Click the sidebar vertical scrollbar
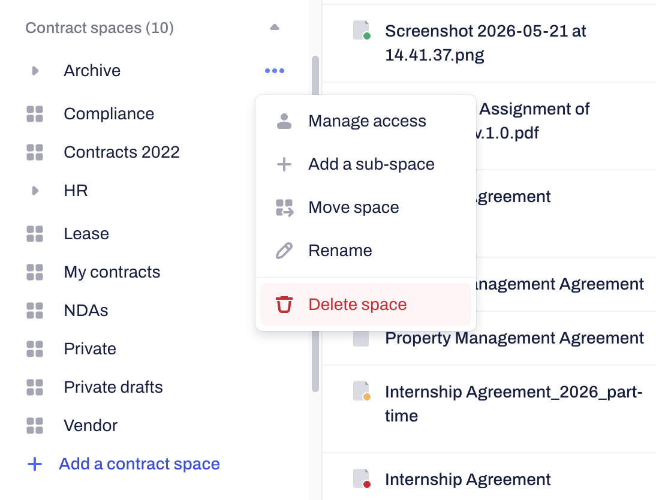Image resolution: width=656 pixels, height=500 pixels. pos(315,224)
